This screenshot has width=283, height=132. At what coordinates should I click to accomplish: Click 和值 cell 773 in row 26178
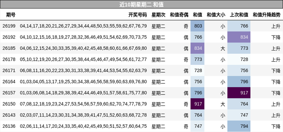point(197,59)
